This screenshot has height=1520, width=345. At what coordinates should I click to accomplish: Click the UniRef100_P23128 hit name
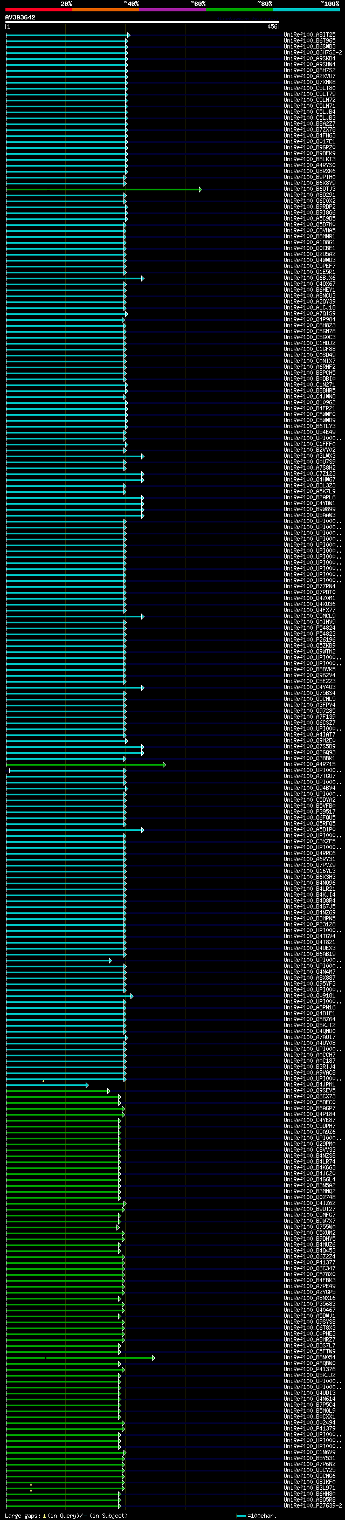click(x=309, y=925)
